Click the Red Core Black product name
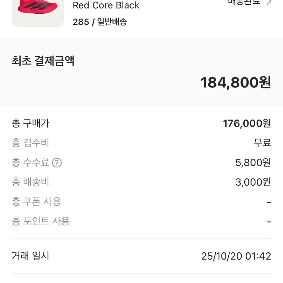 pos(106,5)
